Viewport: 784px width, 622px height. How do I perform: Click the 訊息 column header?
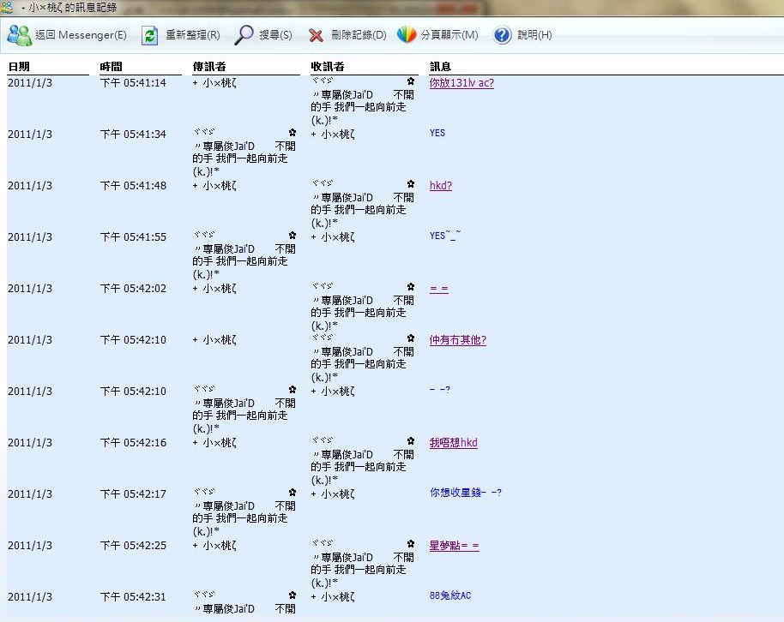pos(440,67)
